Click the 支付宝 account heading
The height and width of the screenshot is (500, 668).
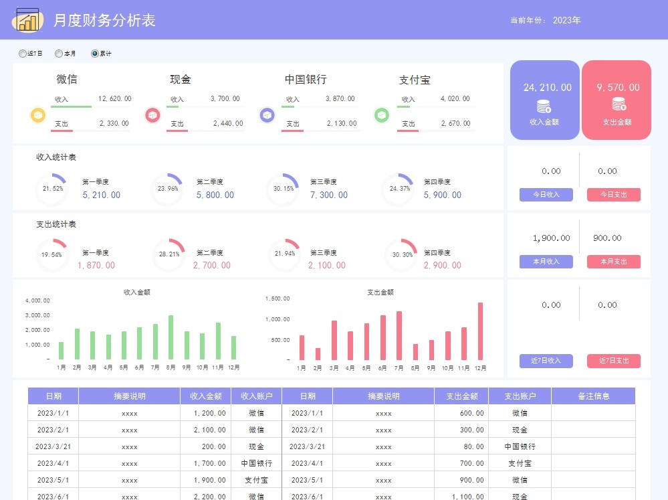pyautogui.click(x=415, y=80)
